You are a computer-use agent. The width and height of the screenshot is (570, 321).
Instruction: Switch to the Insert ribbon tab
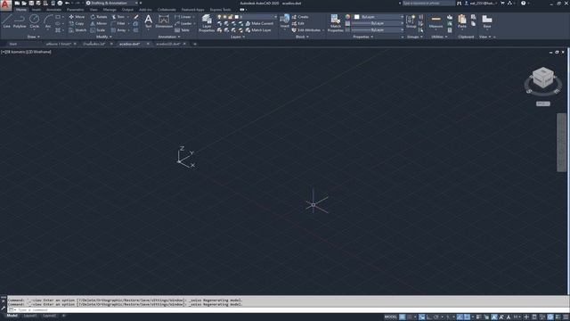tap(37, 10)
